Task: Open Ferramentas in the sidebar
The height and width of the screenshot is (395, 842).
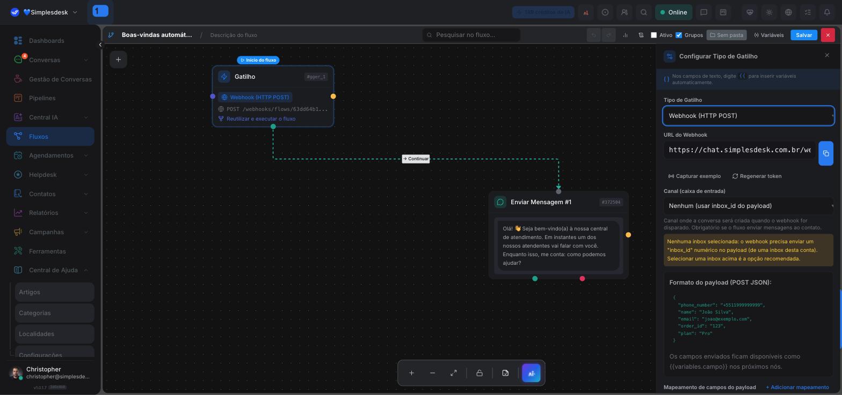Action: [50, 251]
